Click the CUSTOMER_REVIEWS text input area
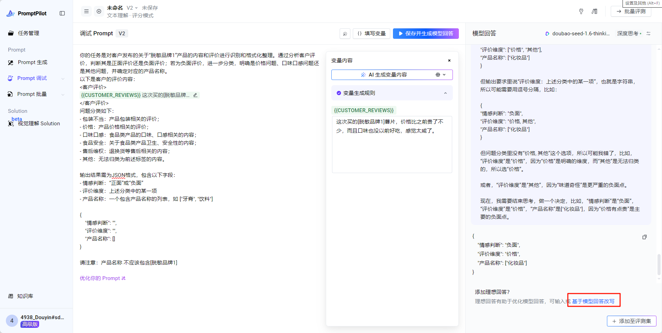The width and height of the screenshot is (662, 333). [x=392, y=144]
